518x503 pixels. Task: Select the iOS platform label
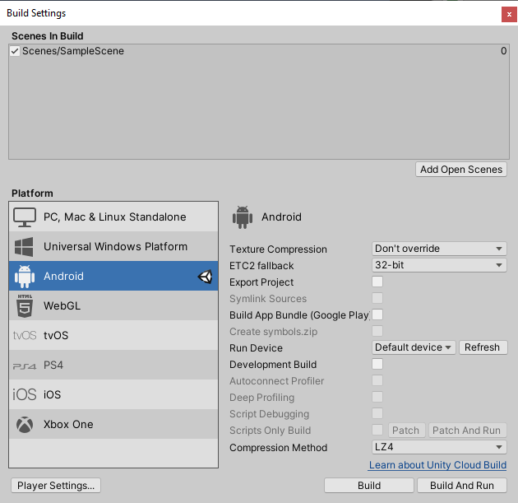click(x=52, y=394)
